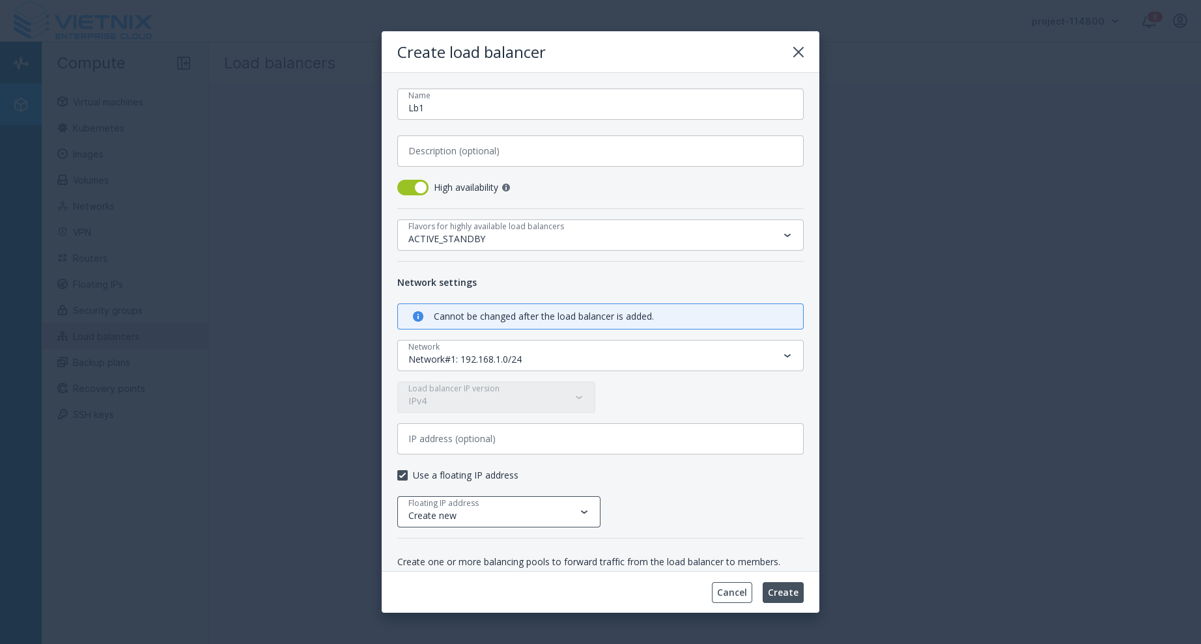
Task: Click the High availability info icon
Action: click(506, 188)
